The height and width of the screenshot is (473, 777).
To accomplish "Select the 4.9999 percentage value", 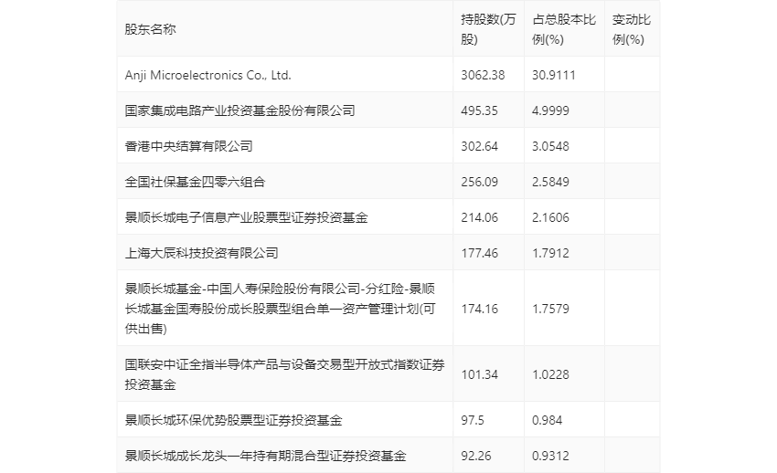I will click(550, 110).
